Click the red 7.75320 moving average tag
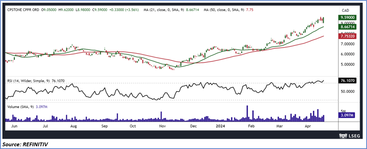Viewport: 367px width, 149px height. pos(348,36)
